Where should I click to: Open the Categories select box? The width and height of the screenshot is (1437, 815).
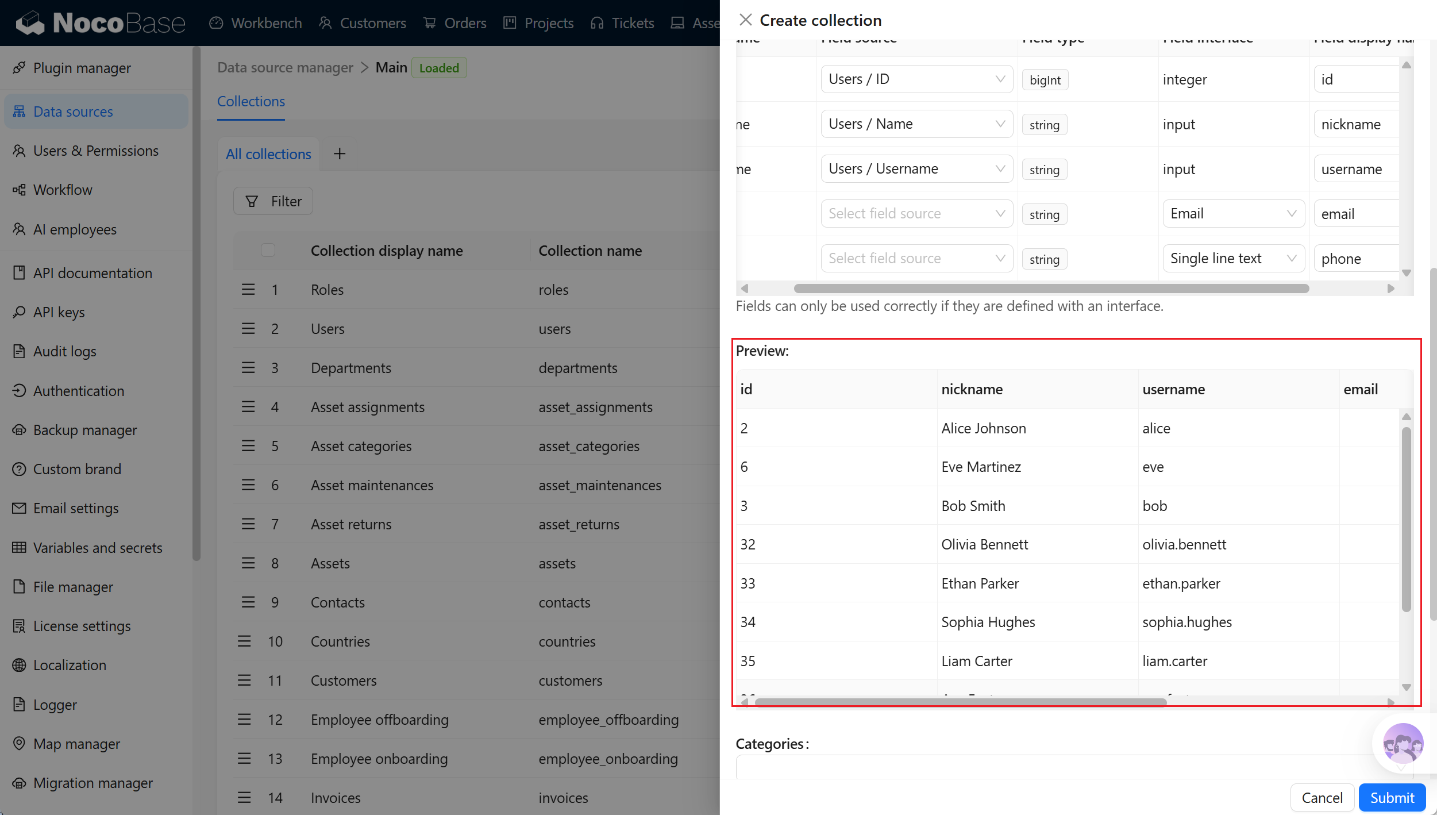pyautogui.click(x=1074, y=767)
